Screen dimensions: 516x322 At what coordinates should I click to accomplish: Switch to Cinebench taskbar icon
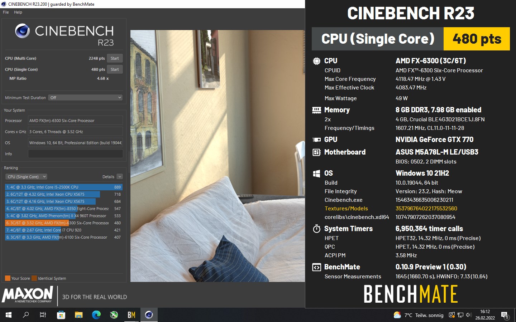[x=149, y=315]
